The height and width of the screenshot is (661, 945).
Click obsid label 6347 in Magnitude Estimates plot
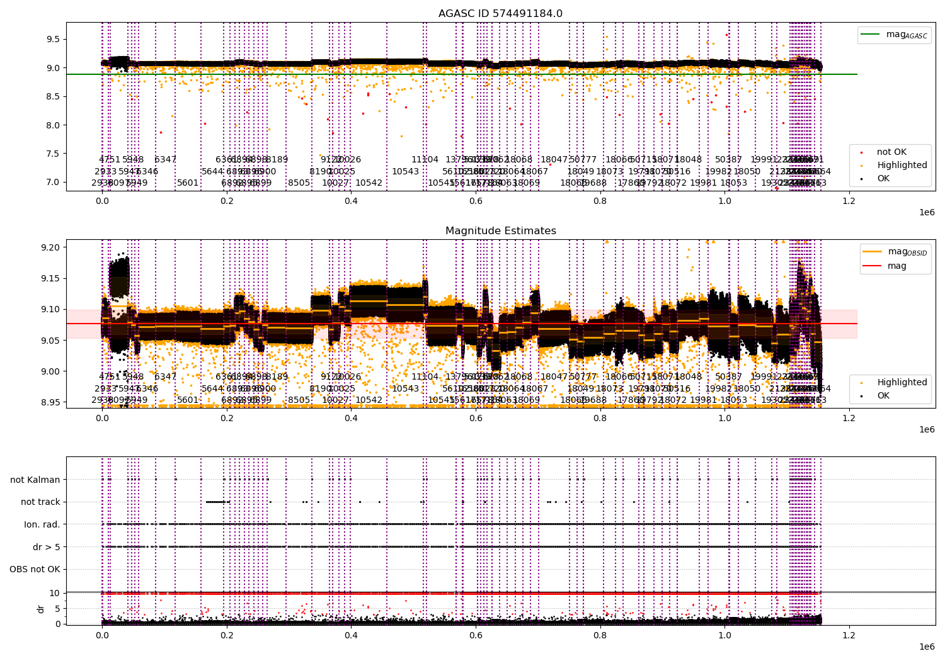click(x=166, y=377)
